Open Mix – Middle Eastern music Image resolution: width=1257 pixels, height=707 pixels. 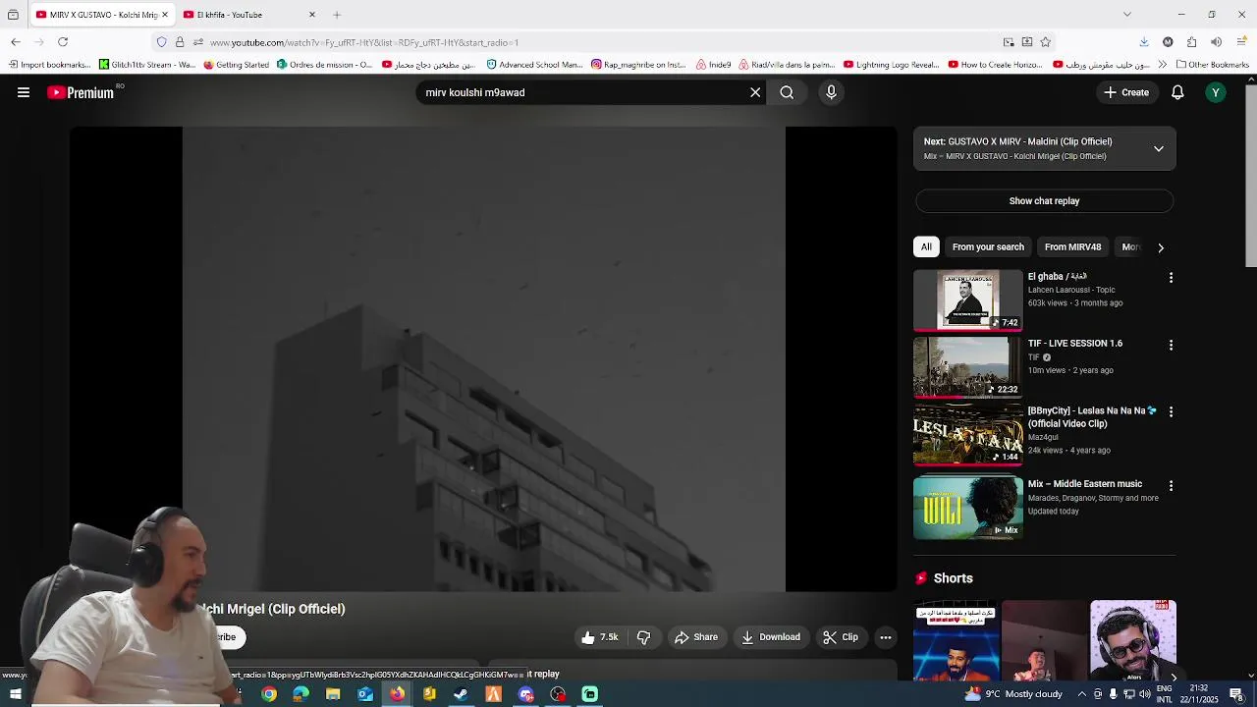tap(1085, 484)
